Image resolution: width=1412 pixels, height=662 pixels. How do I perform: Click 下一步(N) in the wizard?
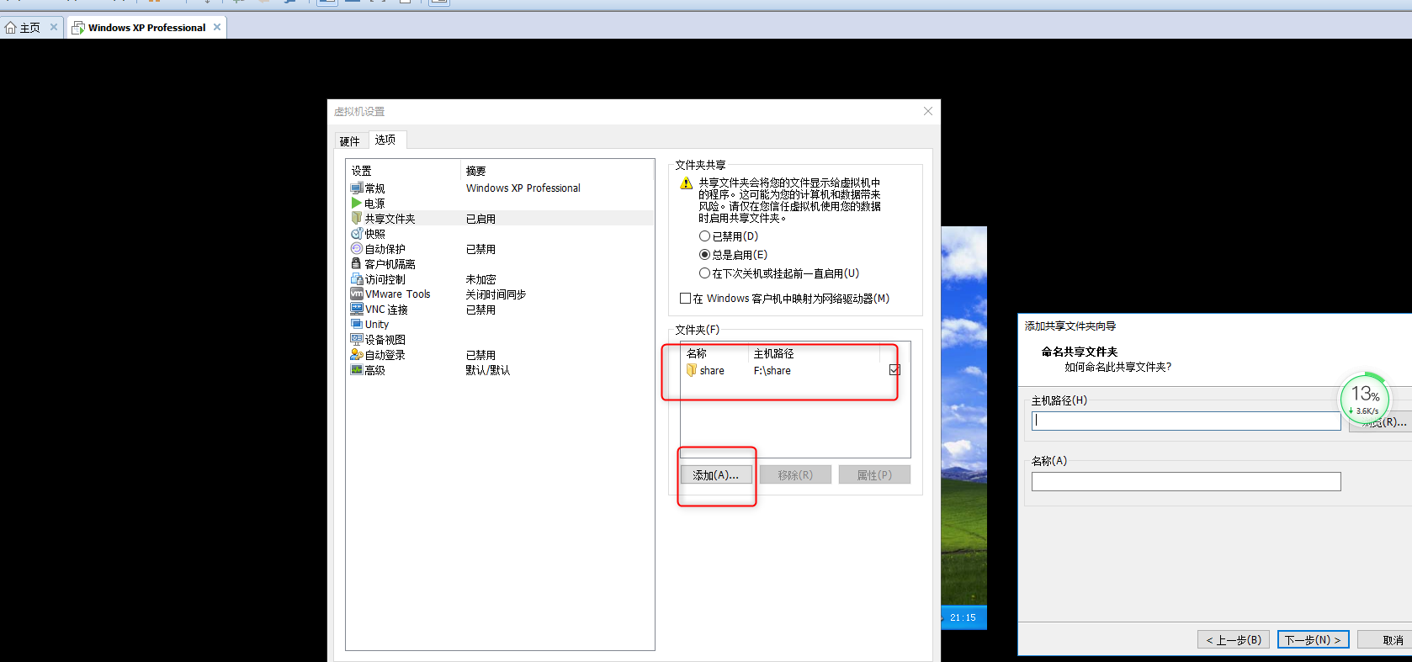(1313, 640)
